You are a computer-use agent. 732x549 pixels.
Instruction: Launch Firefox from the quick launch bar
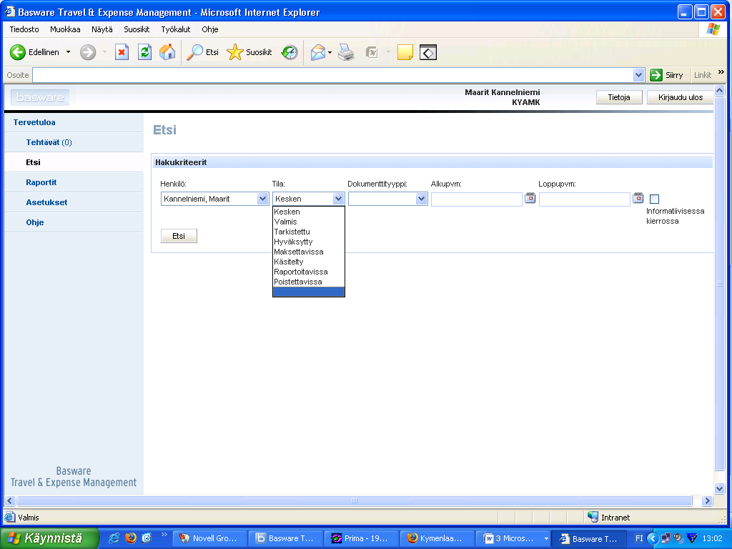pyautogui.click(x=130, y=538)
